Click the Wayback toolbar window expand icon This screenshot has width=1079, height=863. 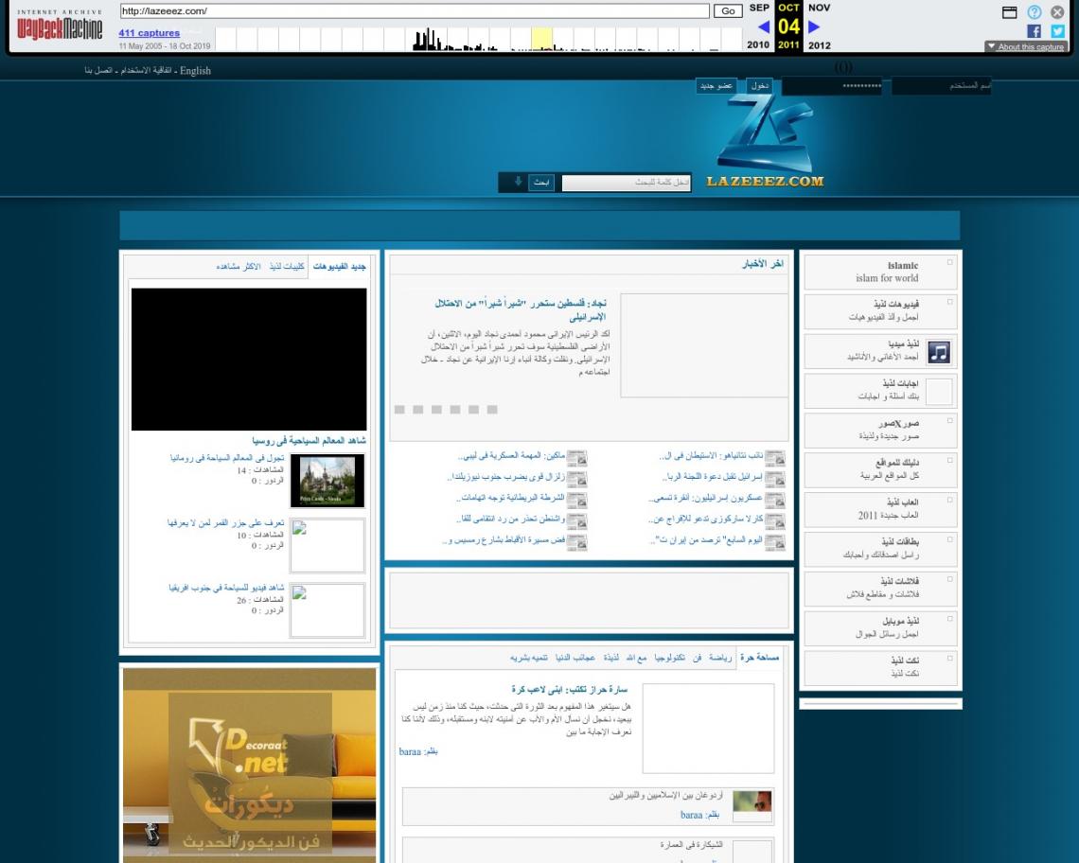point(1010,11)
